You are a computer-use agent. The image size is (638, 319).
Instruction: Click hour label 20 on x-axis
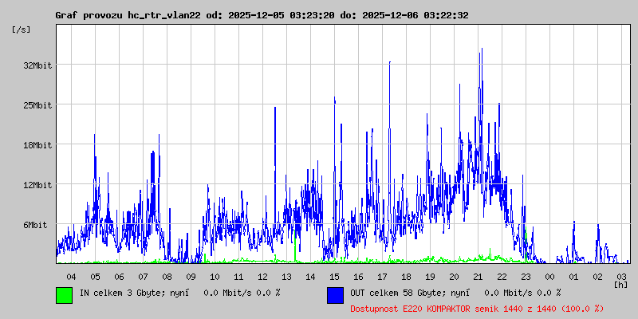454,277
